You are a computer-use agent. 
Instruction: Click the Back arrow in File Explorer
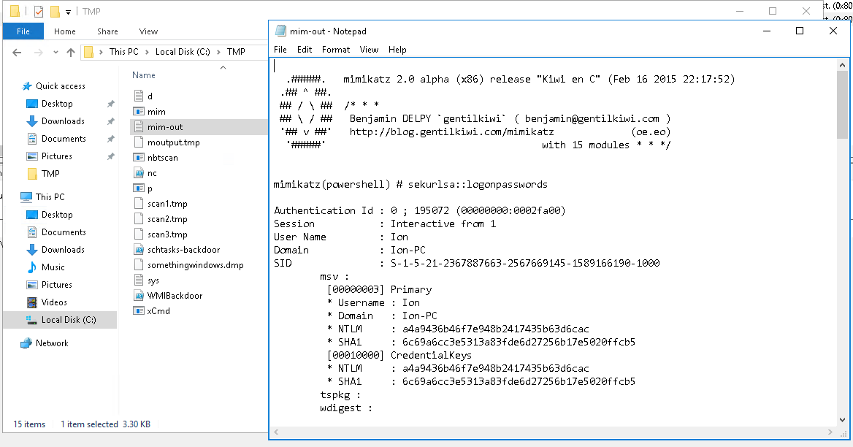tap(17, 52)
